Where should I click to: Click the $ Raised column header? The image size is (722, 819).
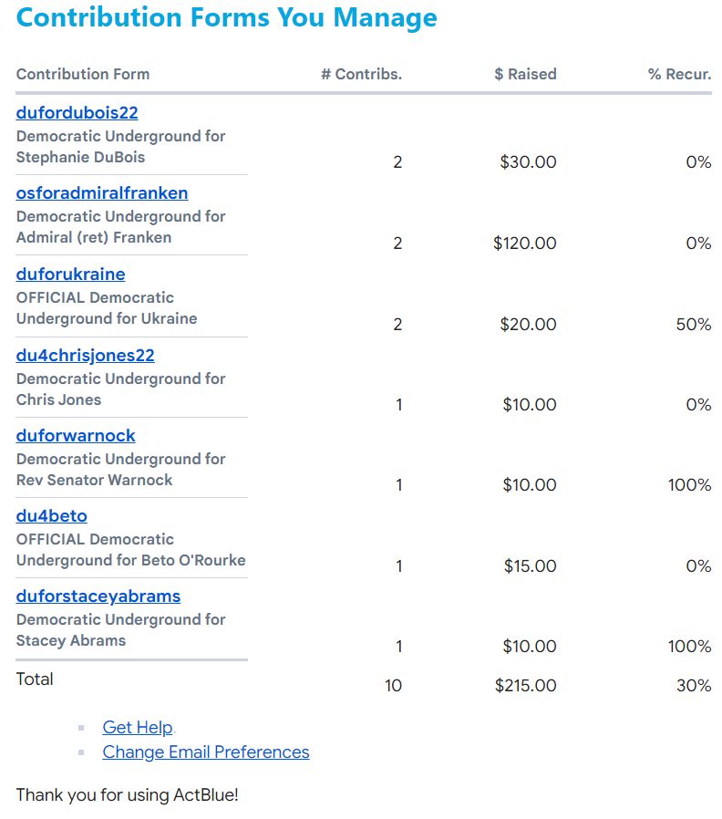tap(525, 75)
